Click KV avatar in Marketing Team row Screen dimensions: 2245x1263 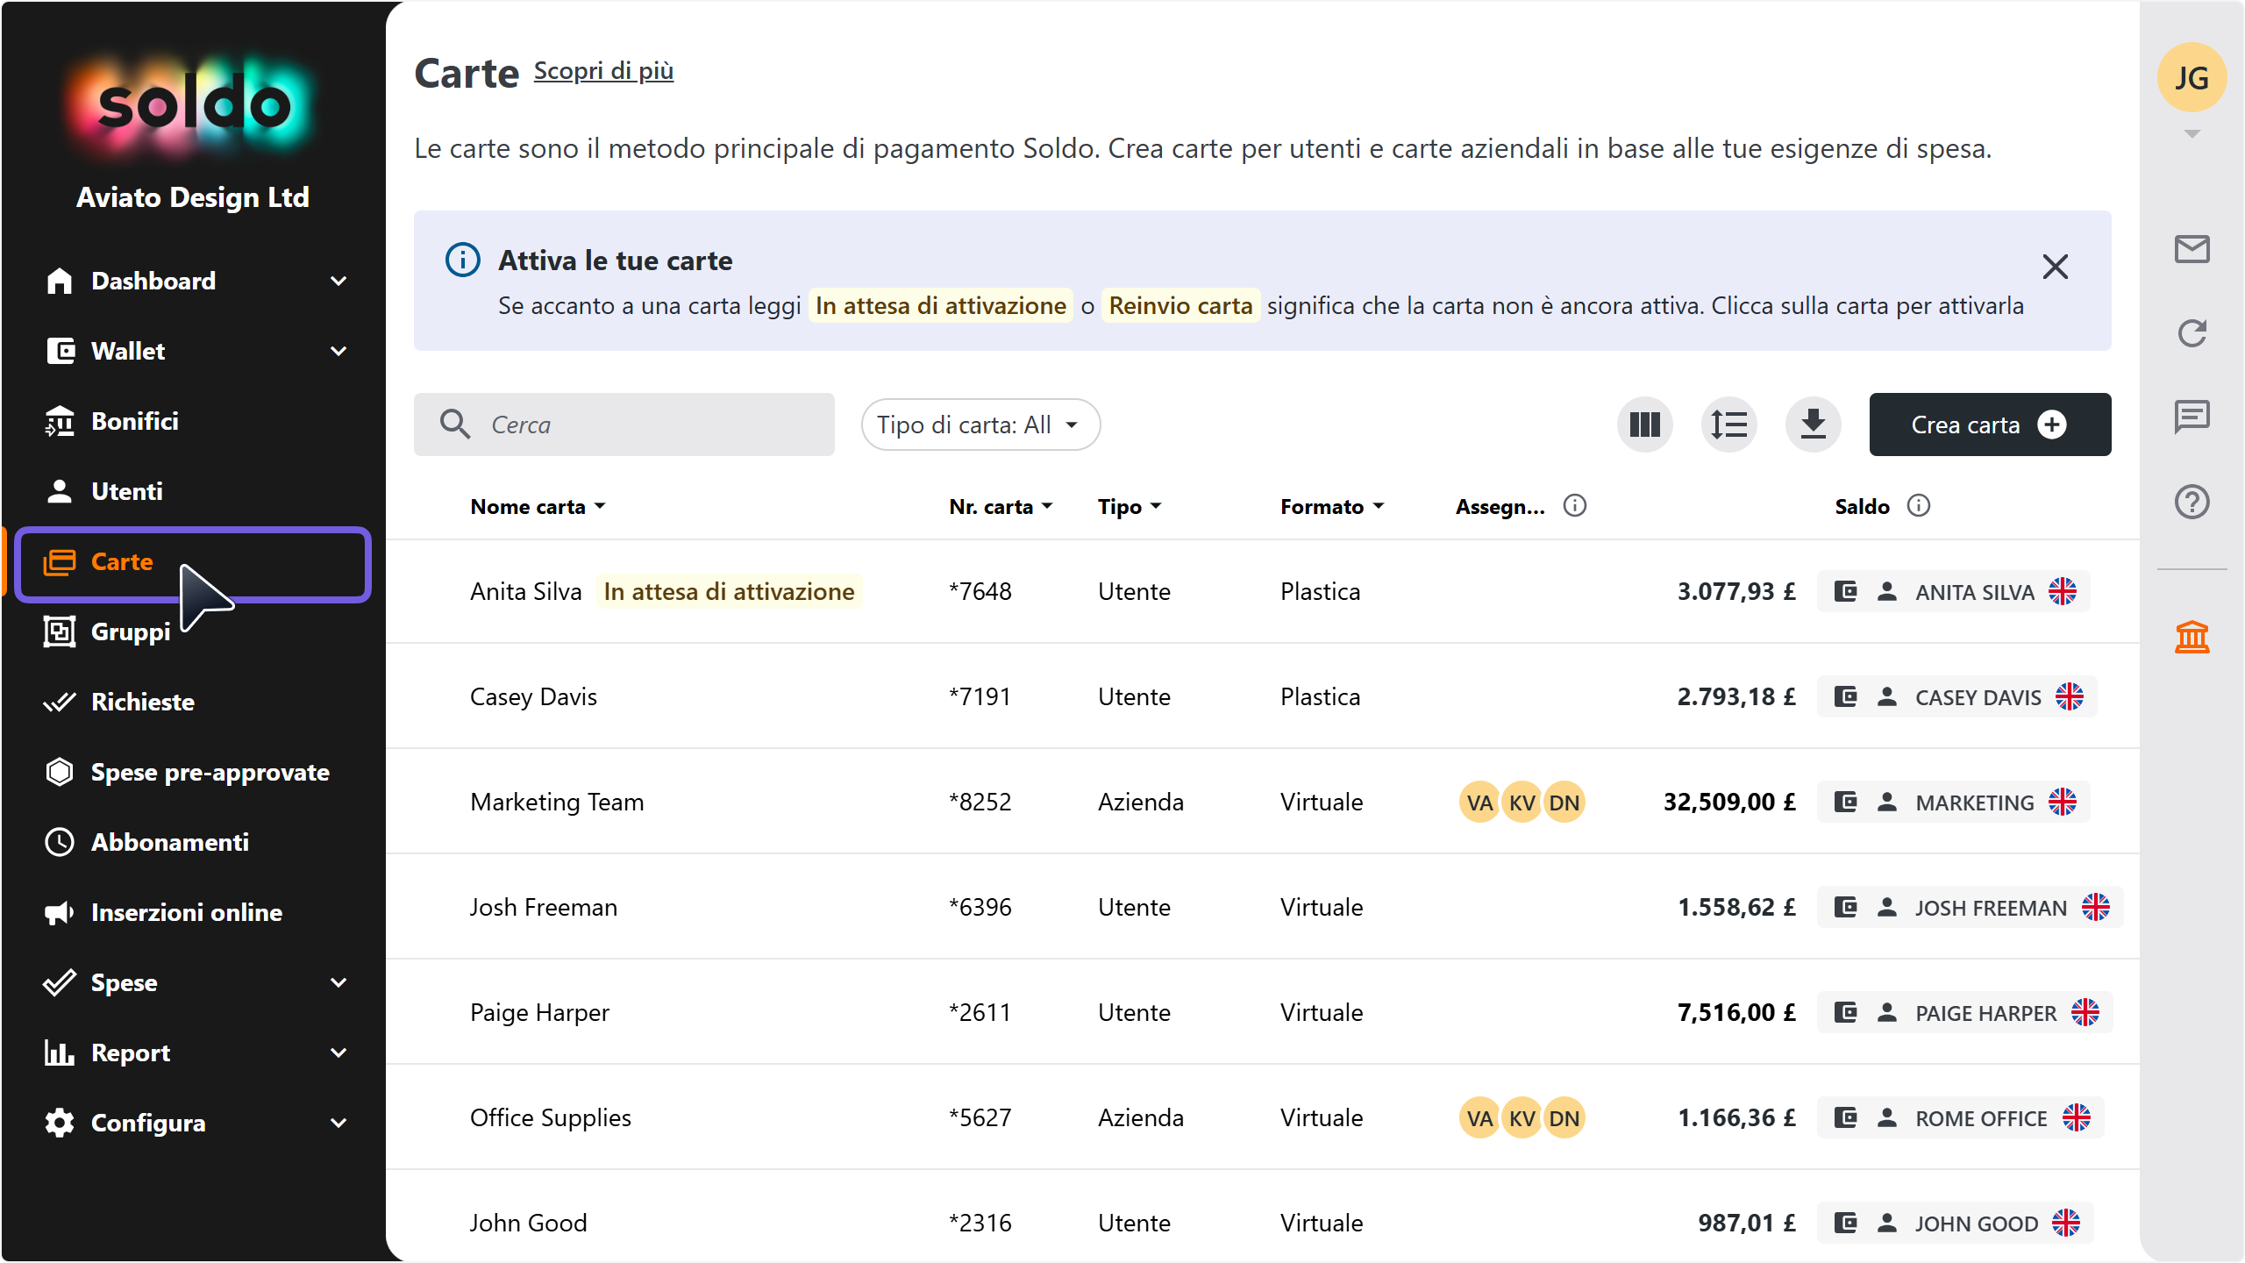(x=1522, y=802)
